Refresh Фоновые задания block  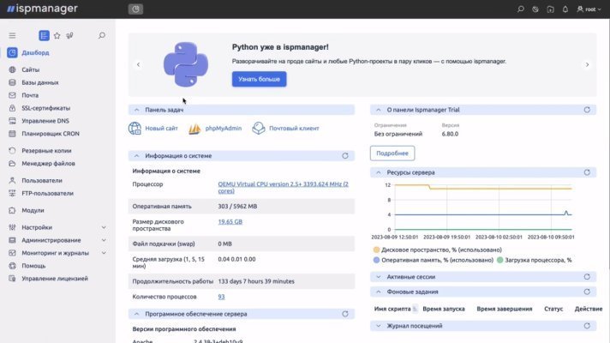tap(587, 292)
